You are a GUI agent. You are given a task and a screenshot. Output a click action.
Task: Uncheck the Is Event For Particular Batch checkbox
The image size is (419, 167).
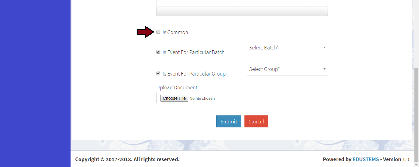(158, 52)
